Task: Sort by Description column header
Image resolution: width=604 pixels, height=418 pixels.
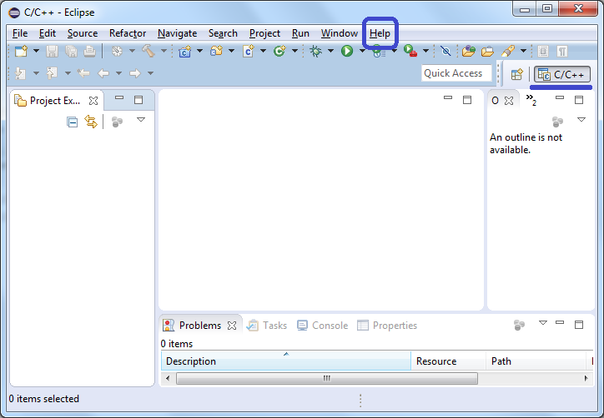Action: point(286,361)
